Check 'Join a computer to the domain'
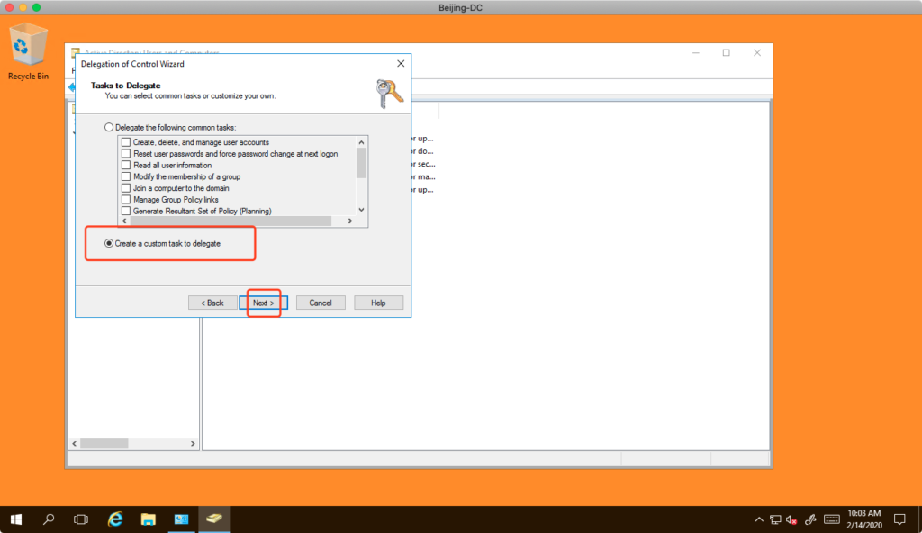922x533 pixels. tap(126, 188)
